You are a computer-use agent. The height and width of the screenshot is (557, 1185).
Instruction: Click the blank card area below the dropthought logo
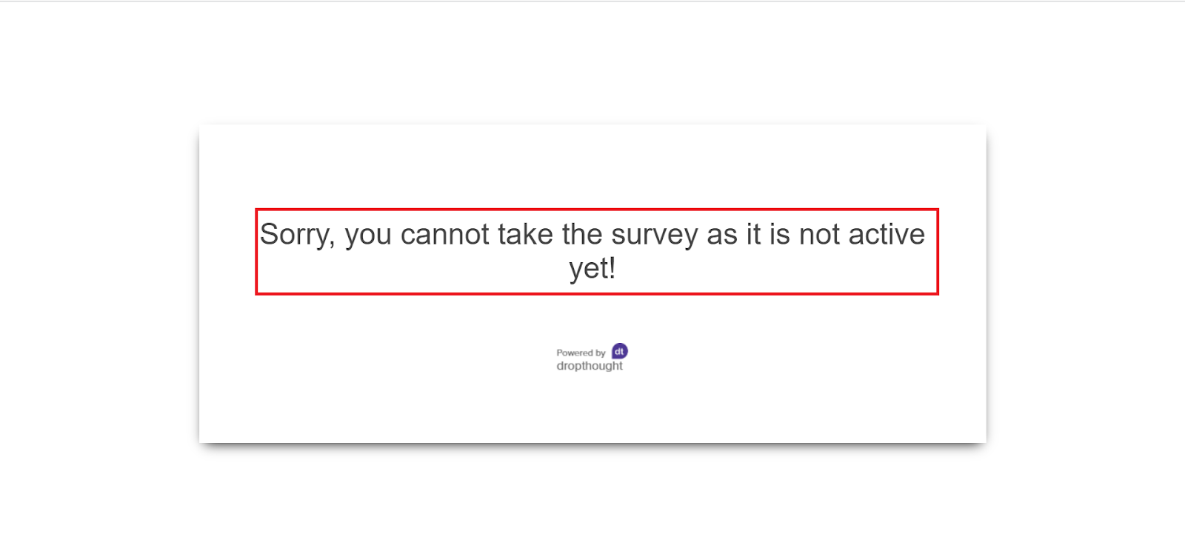click(x=592, y=407)
